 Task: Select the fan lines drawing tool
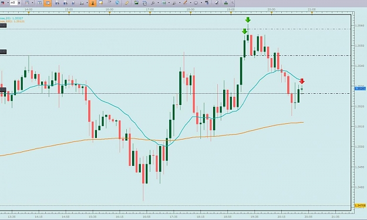click(174, 3)
